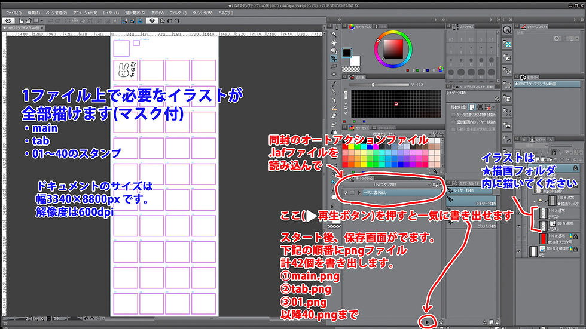Select the Hand move tool

pos(334,42)
